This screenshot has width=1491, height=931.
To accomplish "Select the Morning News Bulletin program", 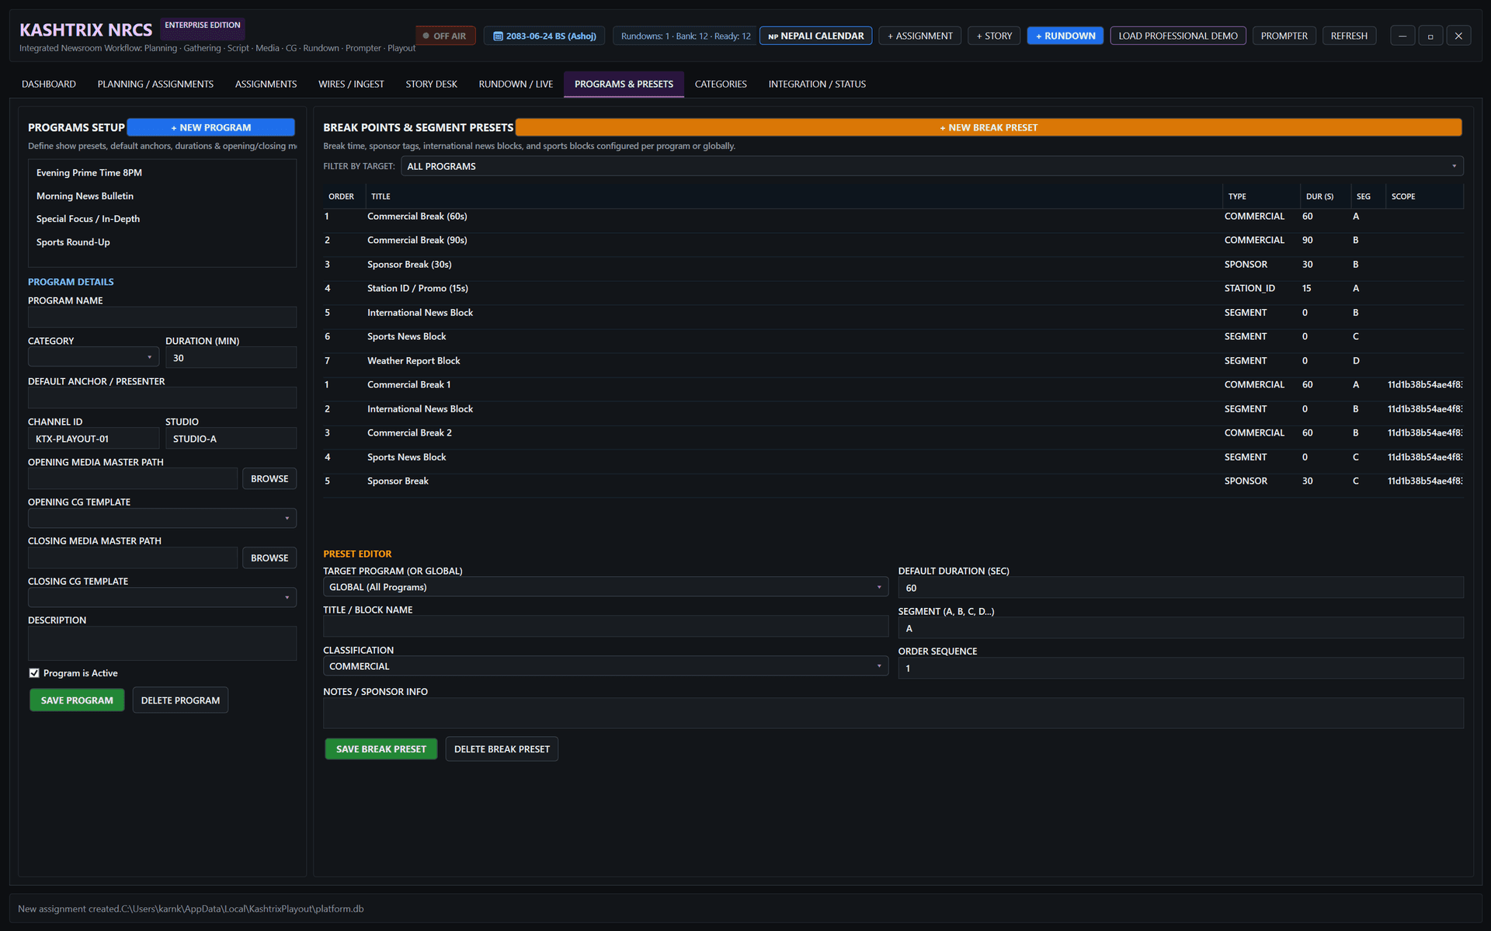I will click(162, 196).
